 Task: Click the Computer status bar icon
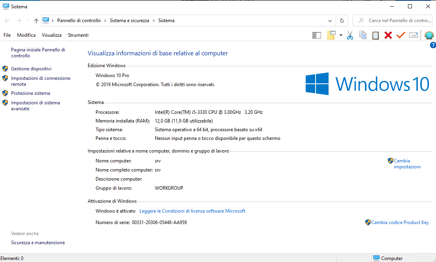coord(376,258)
